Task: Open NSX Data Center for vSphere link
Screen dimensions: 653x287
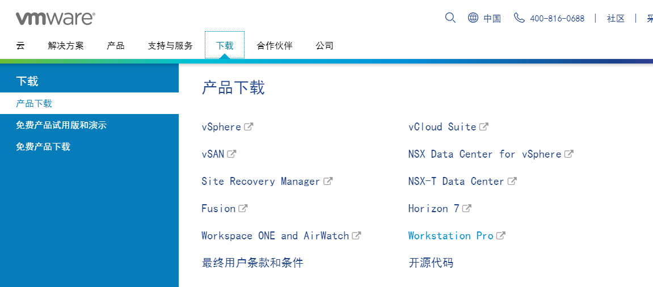Action: tap(485, 154)
